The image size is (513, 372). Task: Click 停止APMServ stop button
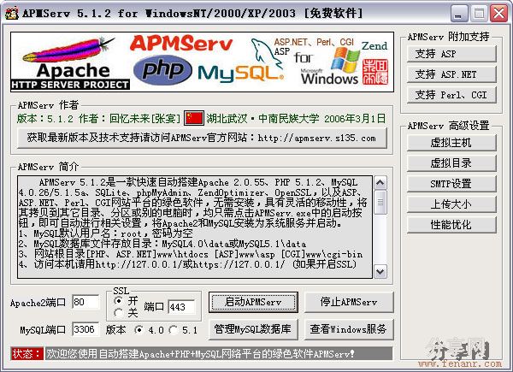pos(349,302)
